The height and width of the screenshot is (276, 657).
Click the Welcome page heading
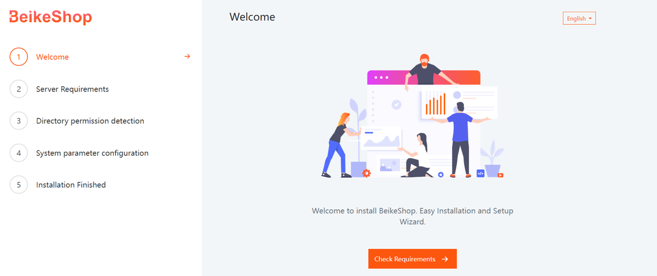pos(252,17)
